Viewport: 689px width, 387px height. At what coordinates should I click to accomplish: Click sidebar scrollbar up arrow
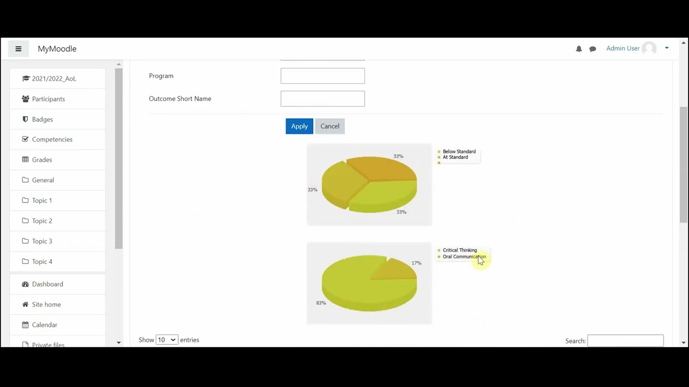tap(118, 64)
